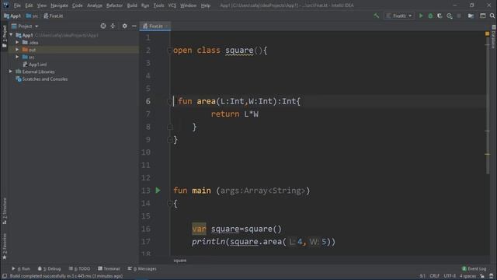Viewport: 497px width, 280px height.
Task: Click the Collapse All icon in Project panel
Action: click(x=113, y=26)
